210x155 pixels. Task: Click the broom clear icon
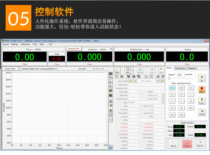(x=151, y=76)
